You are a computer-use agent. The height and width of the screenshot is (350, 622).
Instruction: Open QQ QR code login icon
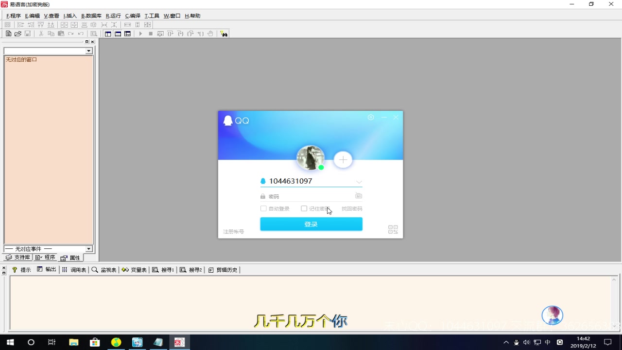coord(393,229)
